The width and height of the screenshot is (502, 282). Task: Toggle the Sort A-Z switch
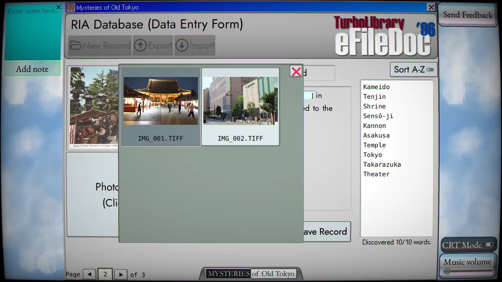(430, 69)
